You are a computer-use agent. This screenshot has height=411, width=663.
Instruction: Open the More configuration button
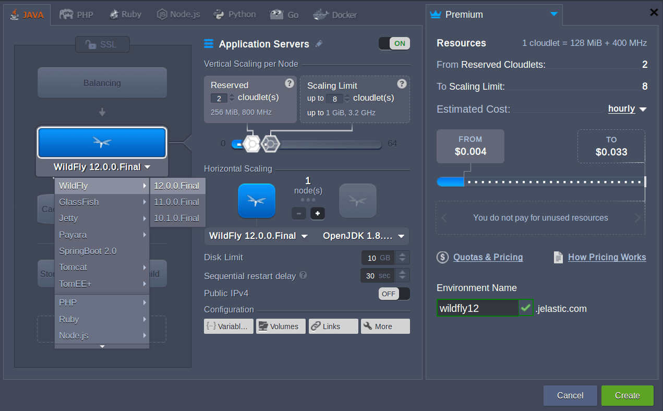(x=385, y=326)
